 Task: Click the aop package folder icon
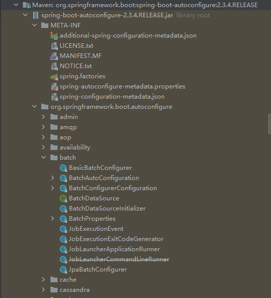click(54, 137)
